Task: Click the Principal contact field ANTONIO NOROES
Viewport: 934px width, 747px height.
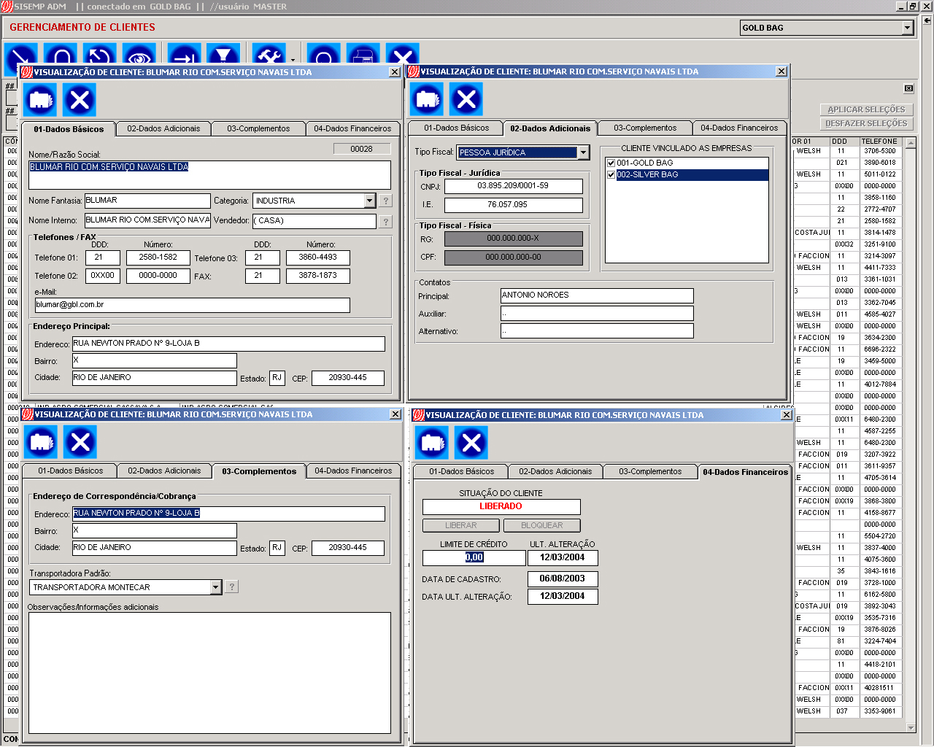Action: [x=597, y=295]
